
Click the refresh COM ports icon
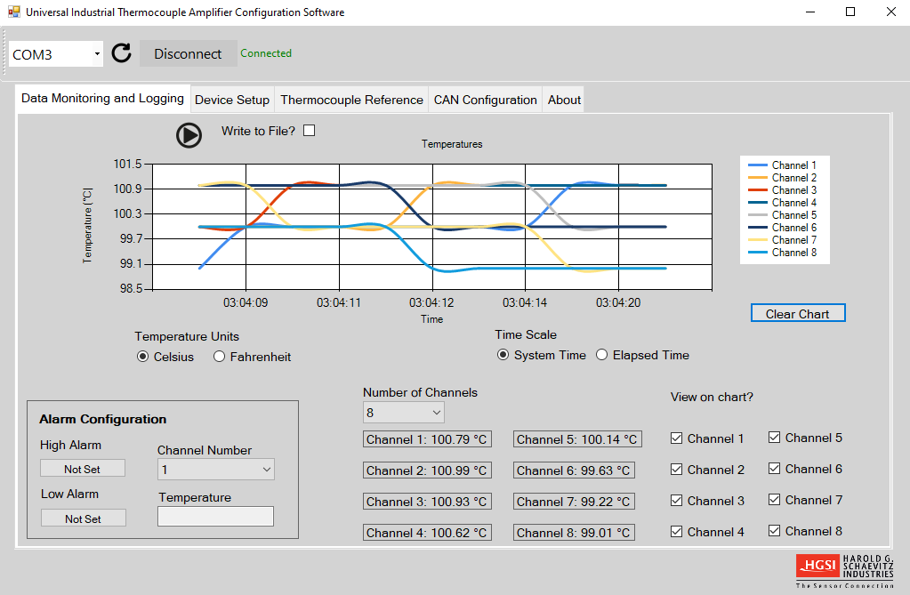click(x=122, y=53)
